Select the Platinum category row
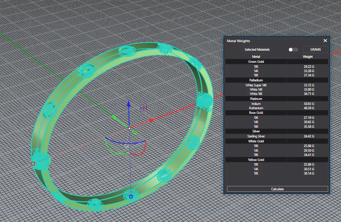 [x=277, y=99]
